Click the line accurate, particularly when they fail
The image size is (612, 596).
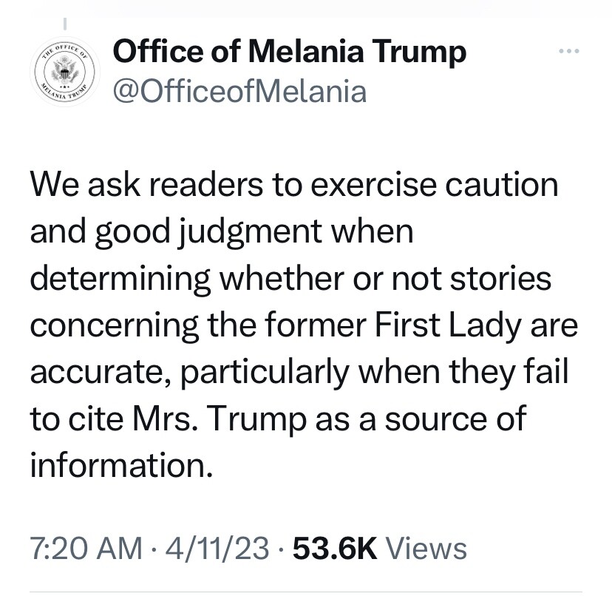click(x=299, y=373)
